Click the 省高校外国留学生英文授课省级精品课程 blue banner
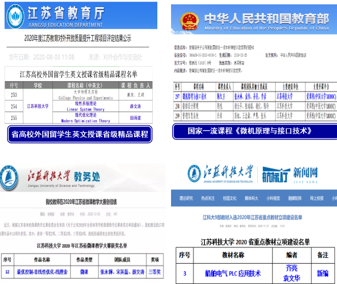Screen dimensions: 337x284 80,134
